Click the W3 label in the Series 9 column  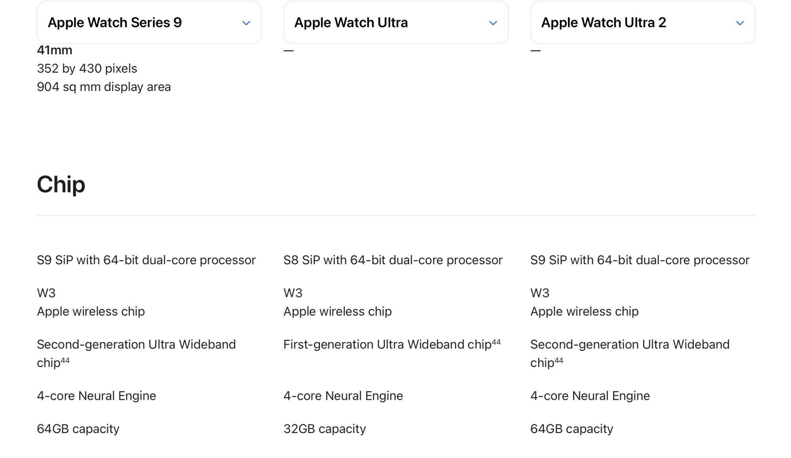[x=46, y=293]
